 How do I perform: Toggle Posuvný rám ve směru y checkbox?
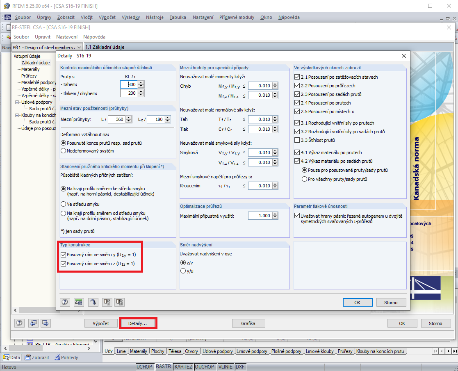coord(63,255)
